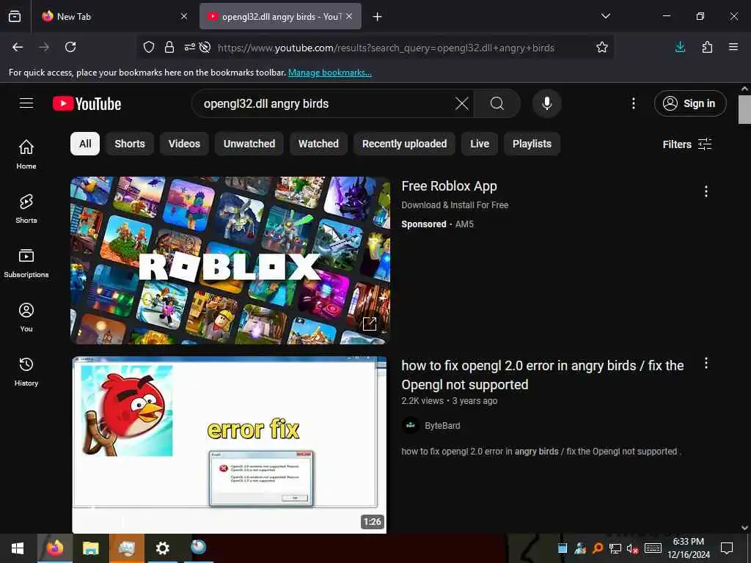
Task: Open the Firefox downloads panel
Action: [x=680, y=47]
